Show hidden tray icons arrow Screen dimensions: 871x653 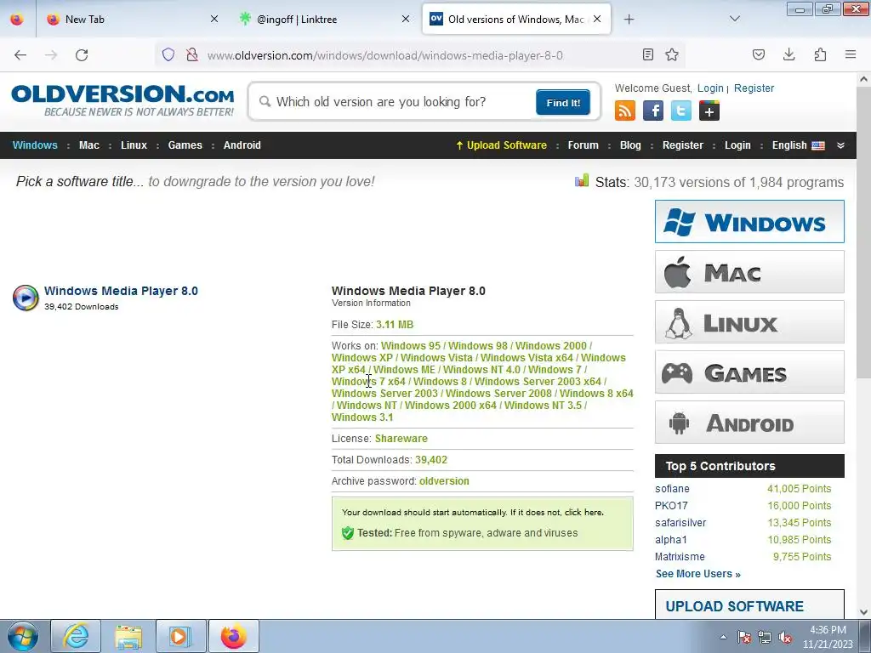723,637
